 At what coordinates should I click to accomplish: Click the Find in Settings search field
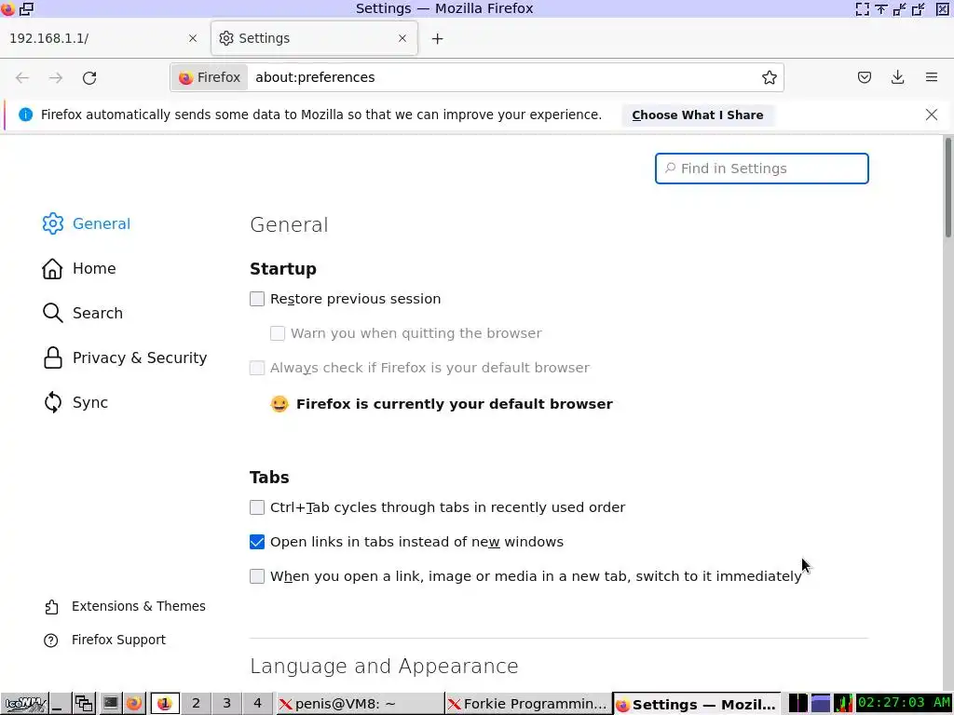point(761,169)
